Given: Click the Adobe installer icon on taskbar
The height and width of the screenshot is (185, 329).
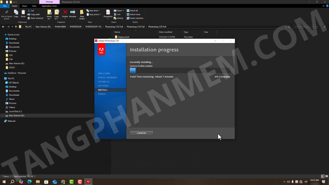Looking at the screenshot, I should (x=88, y=182).
